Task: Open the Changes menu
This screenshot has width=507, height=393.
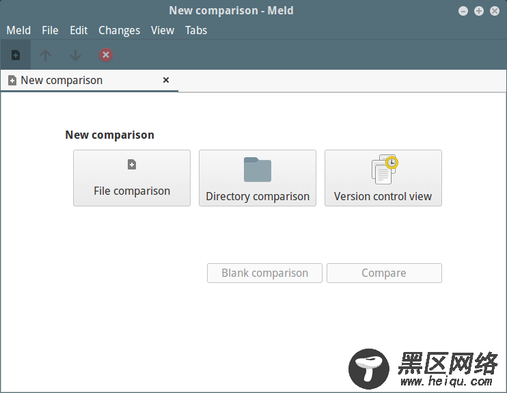Action: (x=119, y=30)
